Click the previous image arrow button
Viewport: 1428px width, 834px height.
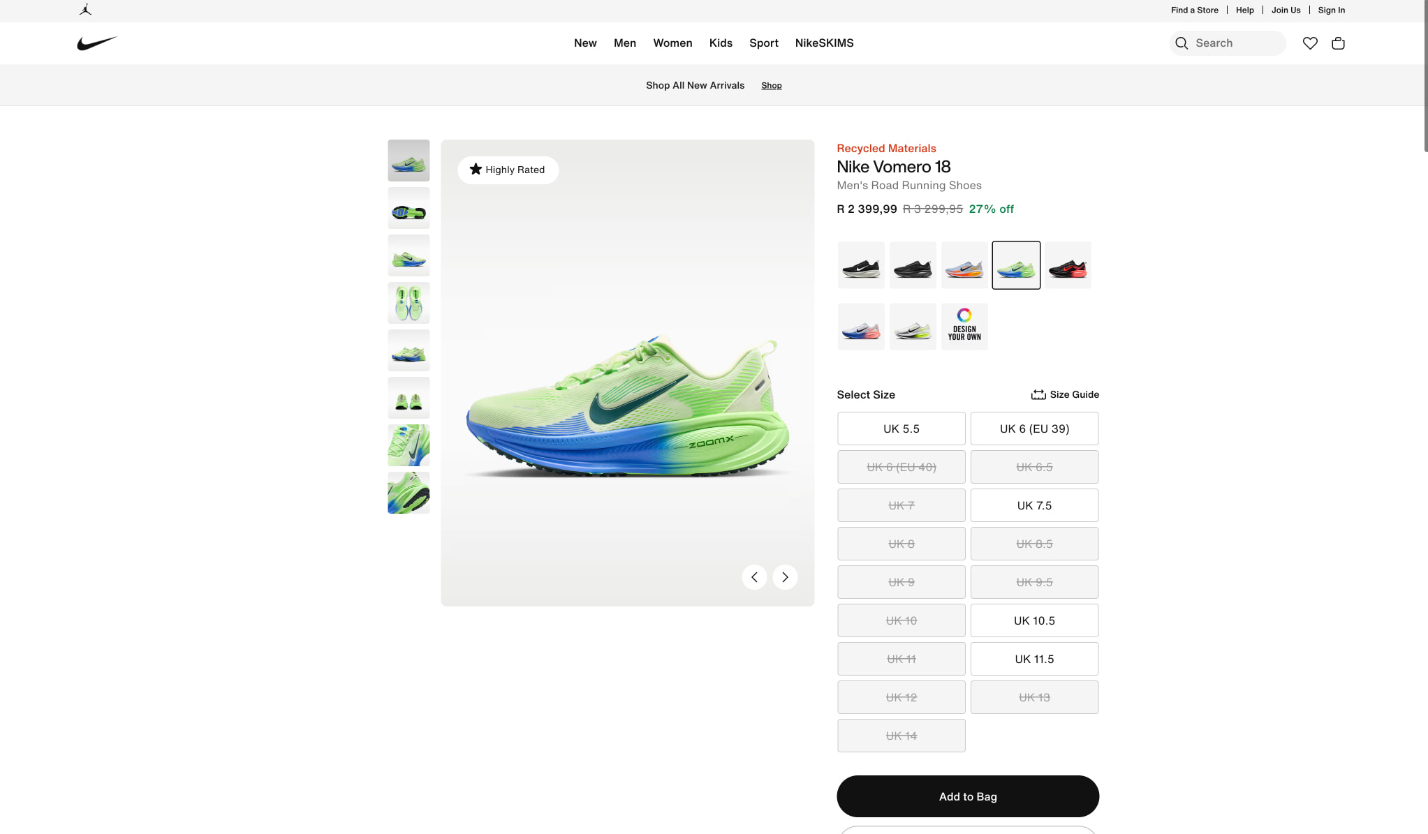[754, 577]
